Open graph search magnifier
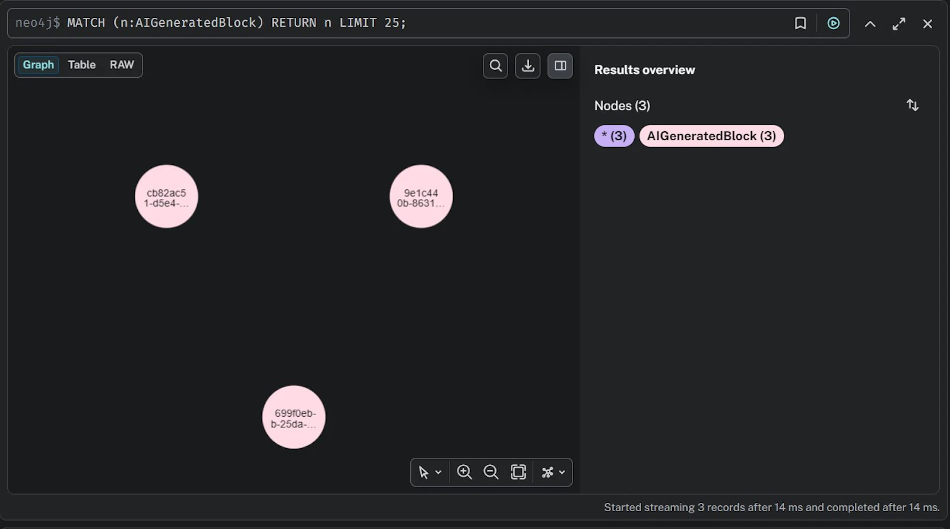The height and width of the screenshot is (529, 950). 496,66
